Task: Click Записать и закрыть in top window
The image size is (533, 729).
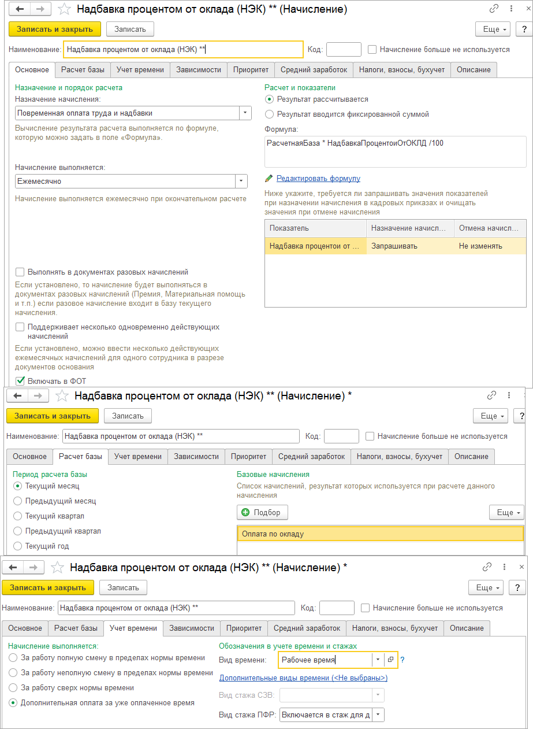Action: [x=55, y=29]
